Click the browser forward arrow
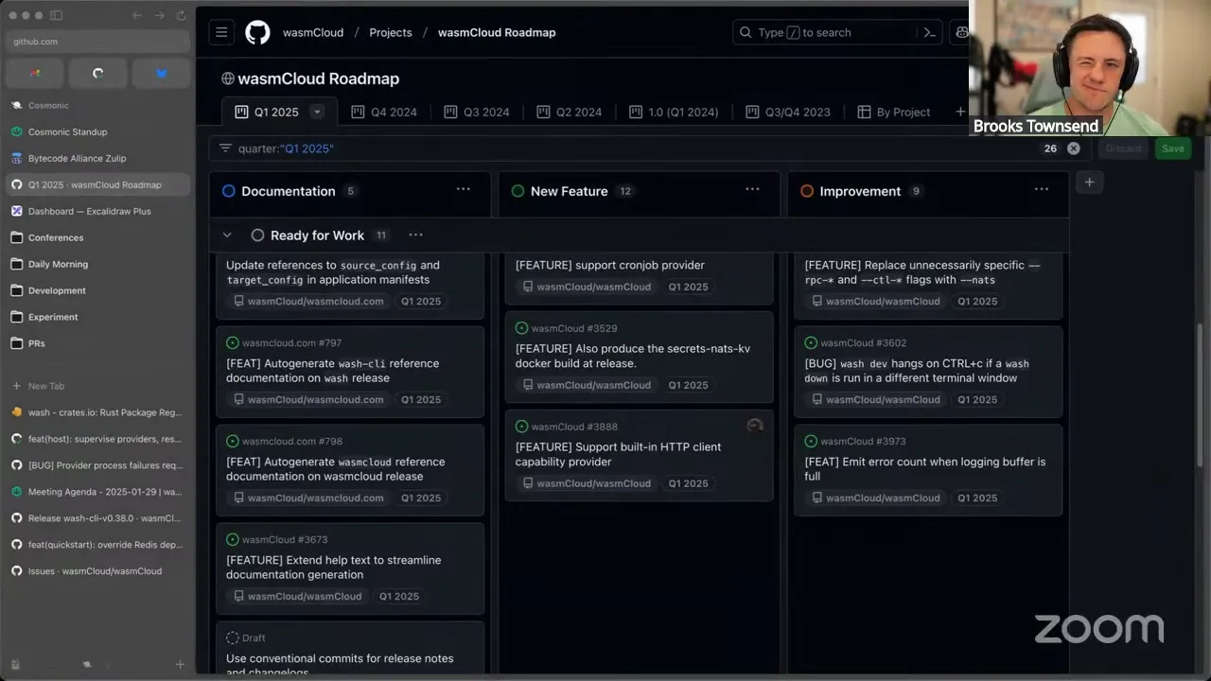 click(159, 15)
